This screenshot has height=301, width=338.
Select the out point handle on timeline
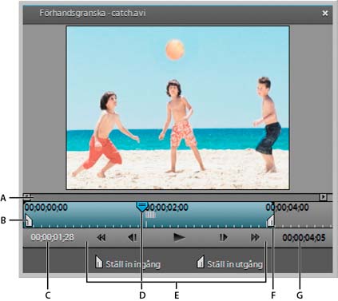click(271, 220)
